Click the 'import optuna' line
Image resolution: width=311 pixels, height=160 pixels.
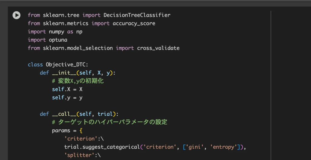[x=48, y=40]
